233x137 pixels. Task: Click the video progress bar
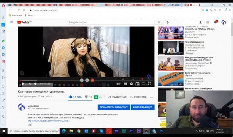point(86,81)
